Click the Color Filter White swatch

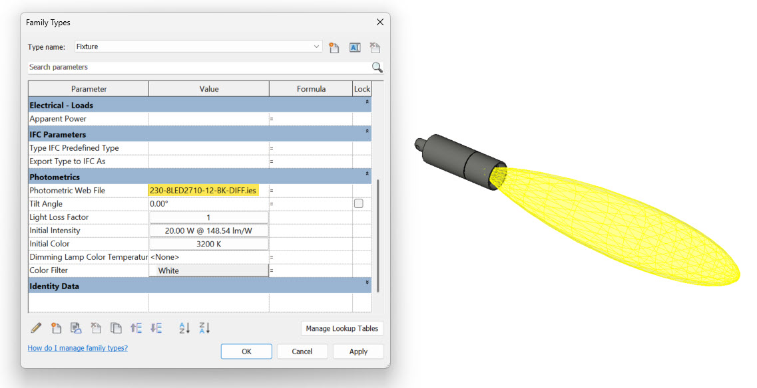click(208, 270)
